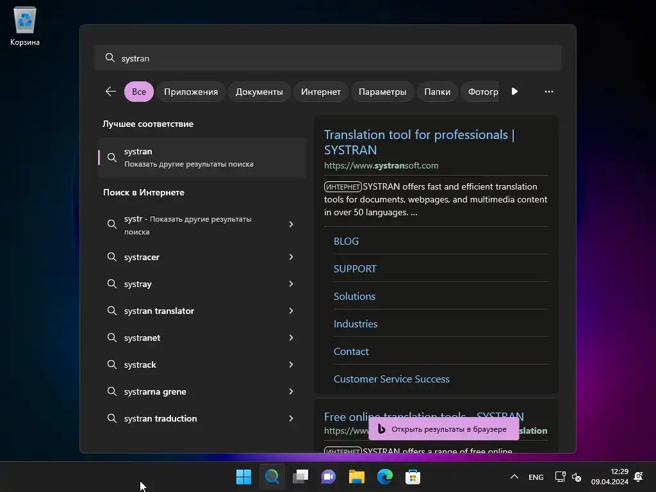Open Translation tool for professionals title link

[x=419, y=142]
